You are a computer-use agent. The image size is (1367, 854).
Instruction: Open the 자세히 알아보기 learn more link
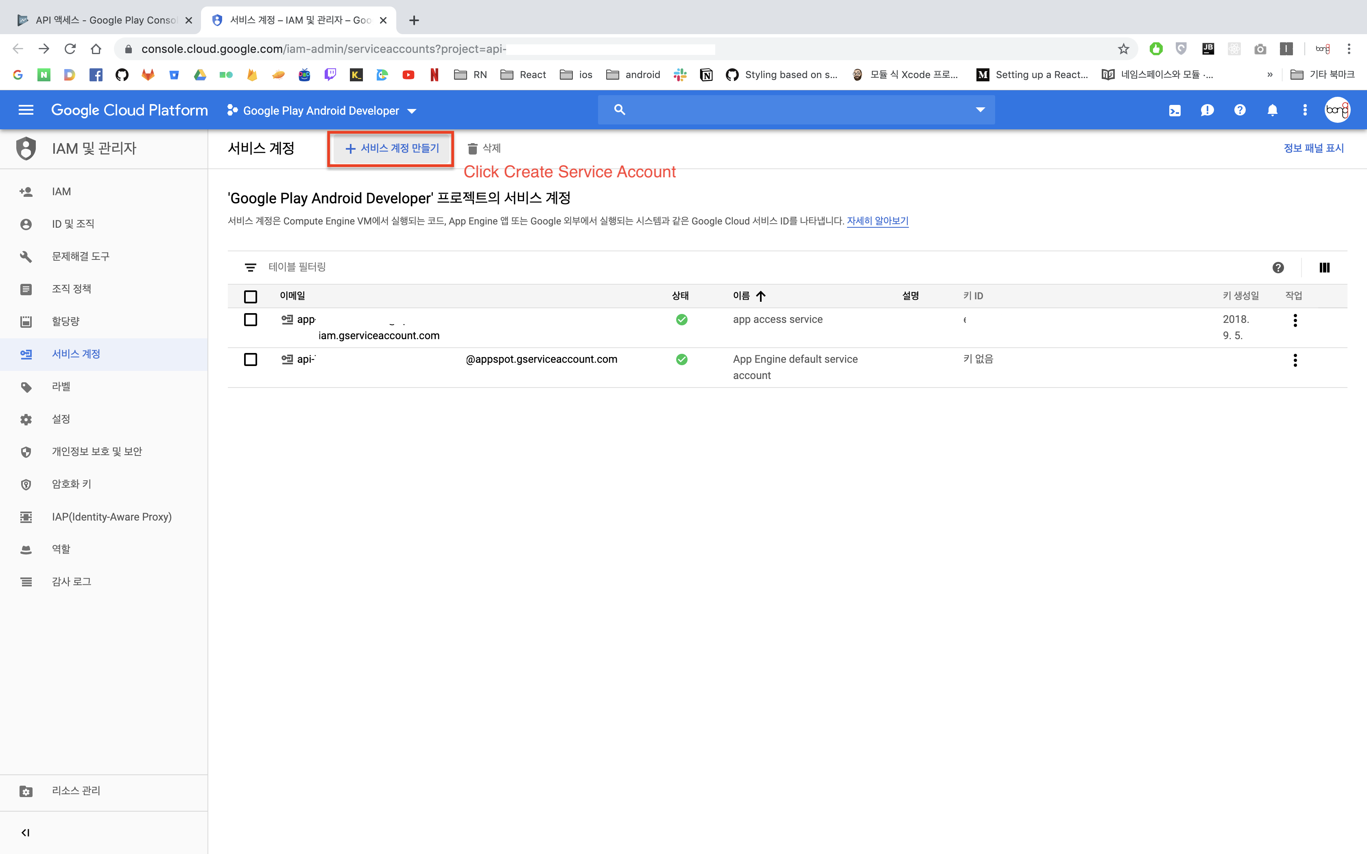coord(877,221)
